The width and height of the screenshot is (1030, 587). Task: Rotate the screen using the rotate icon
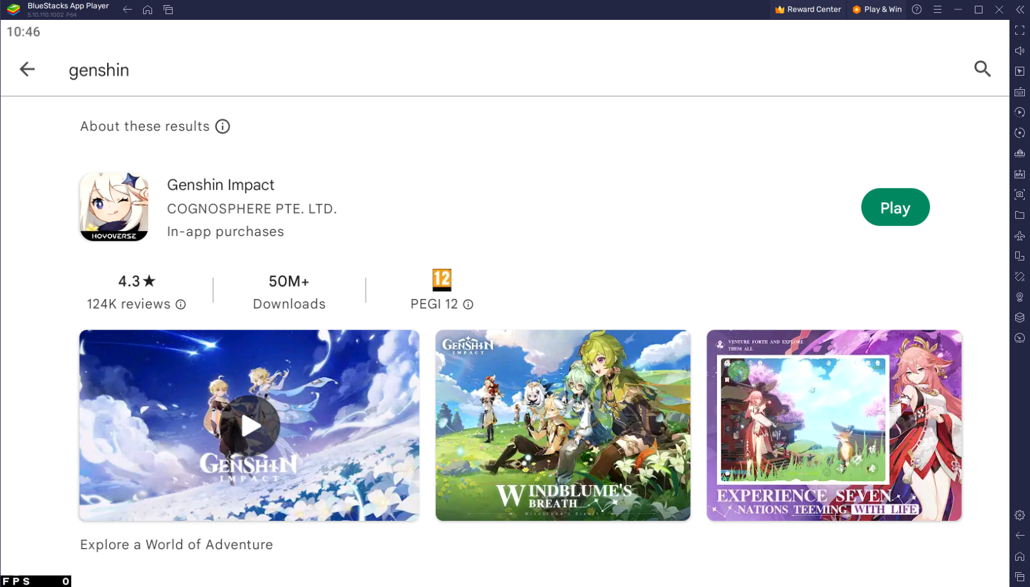click(x=1020, y=276)
